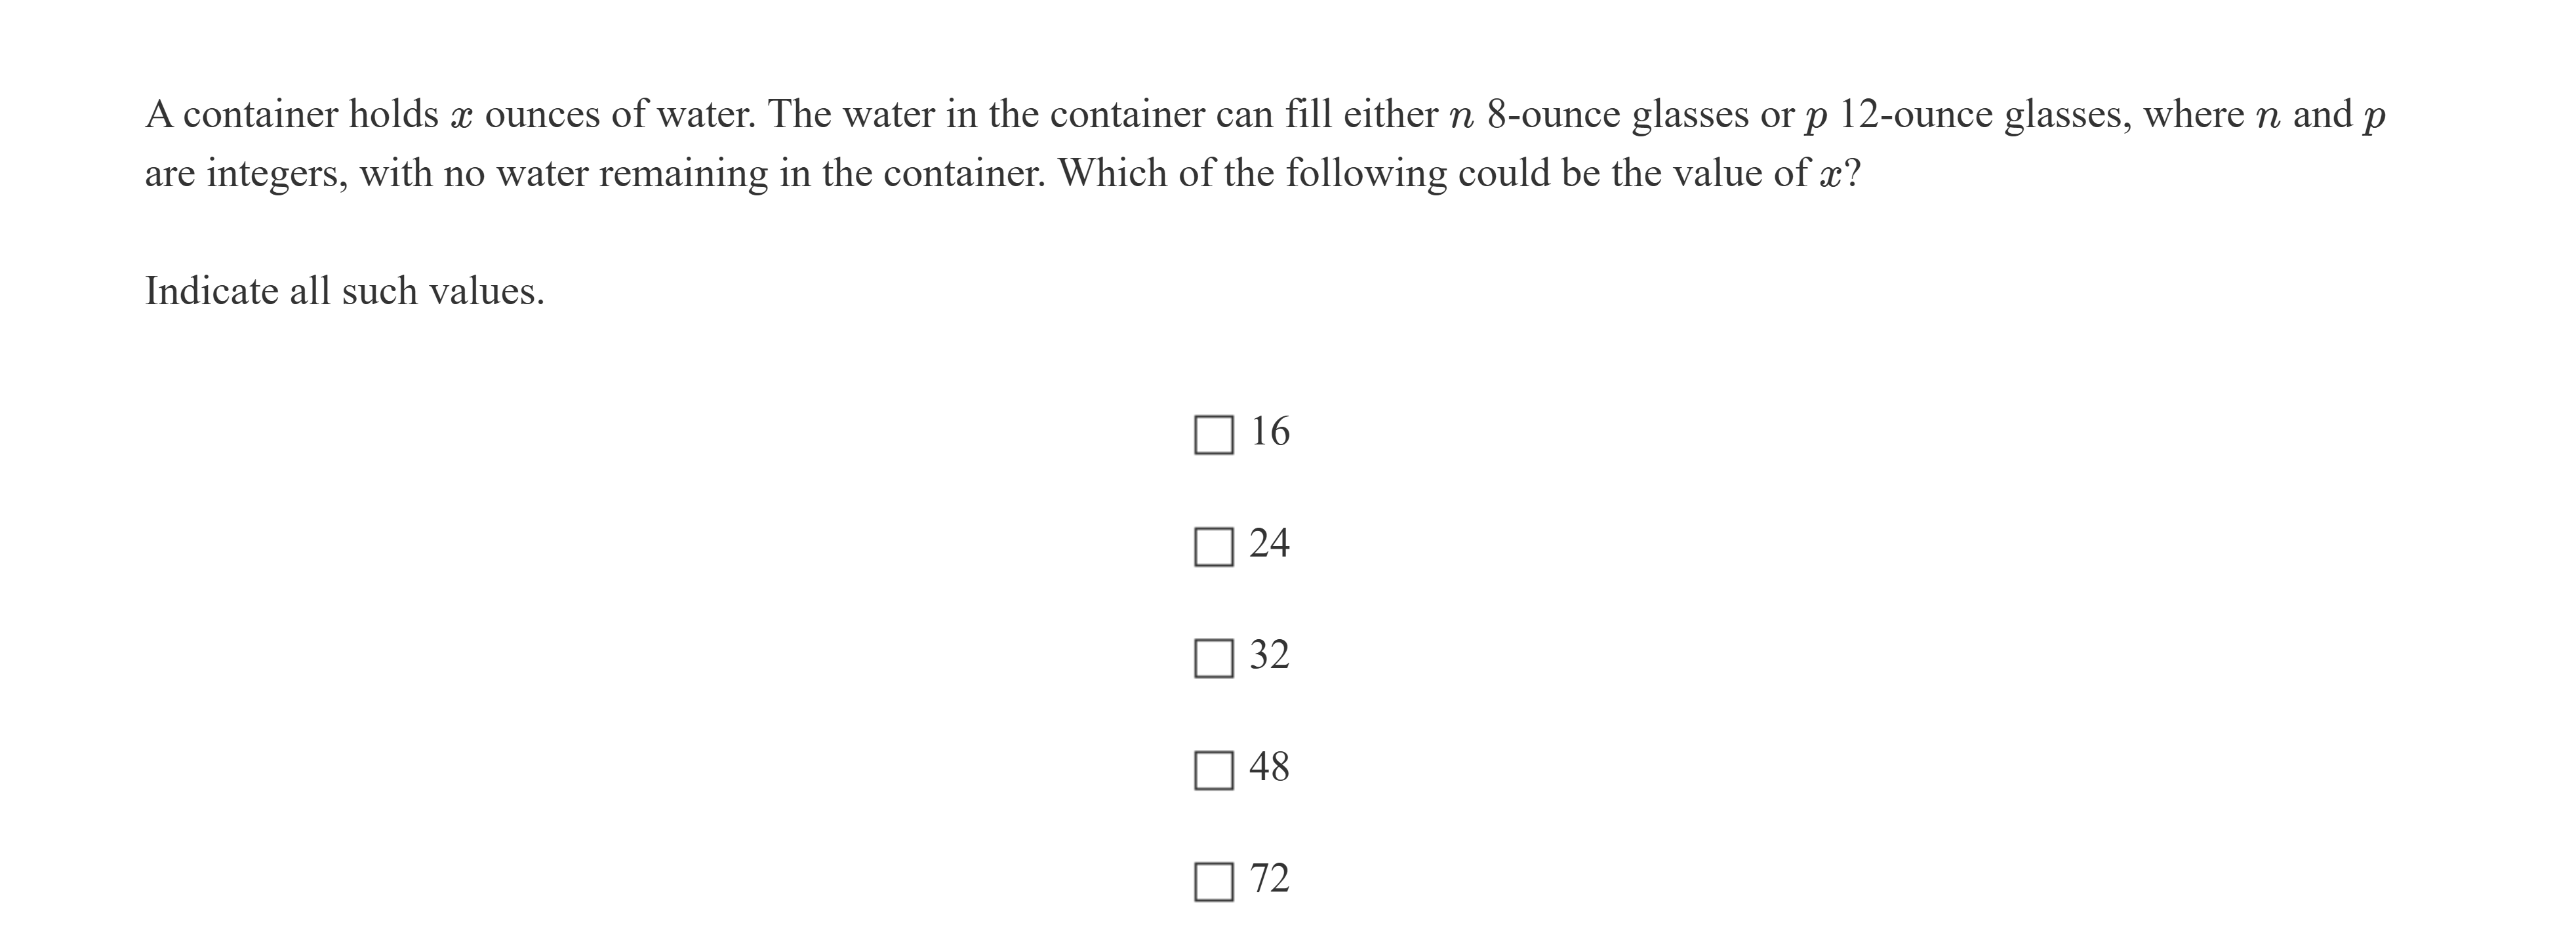
Task: Click the number label 16
Action: [x=1270, y=432]
